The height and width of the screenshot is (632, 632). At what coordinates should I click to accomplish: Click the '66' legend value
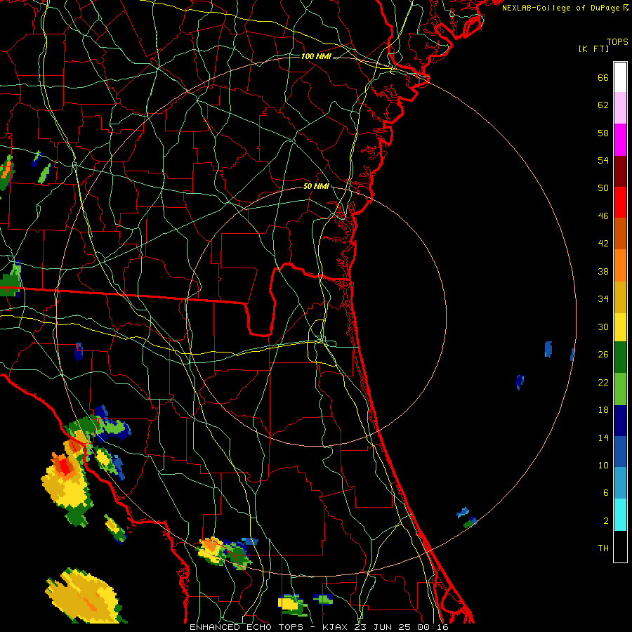coord(603,77)
